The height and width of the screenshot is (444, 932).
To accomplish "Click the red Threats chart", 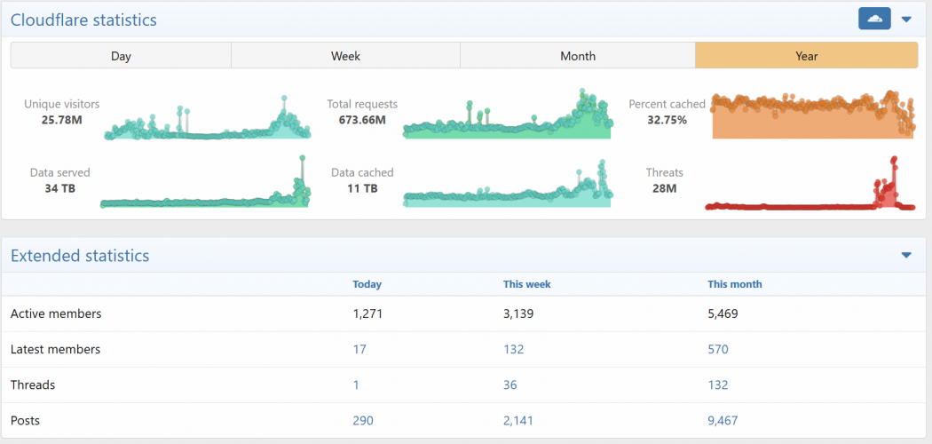I will [810, 184].
